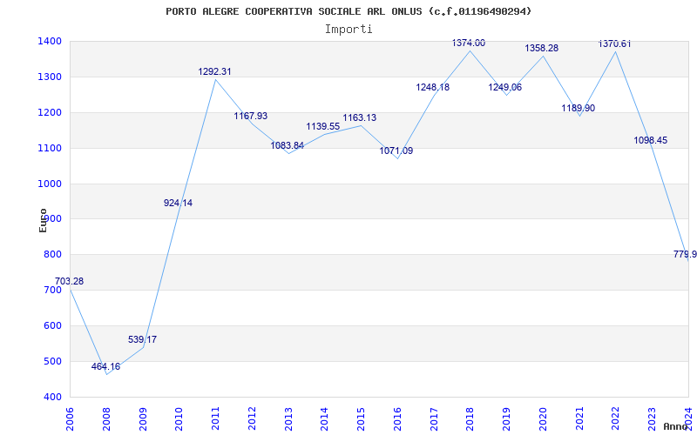Click the 2022 x-axis year label

point(616,419)
